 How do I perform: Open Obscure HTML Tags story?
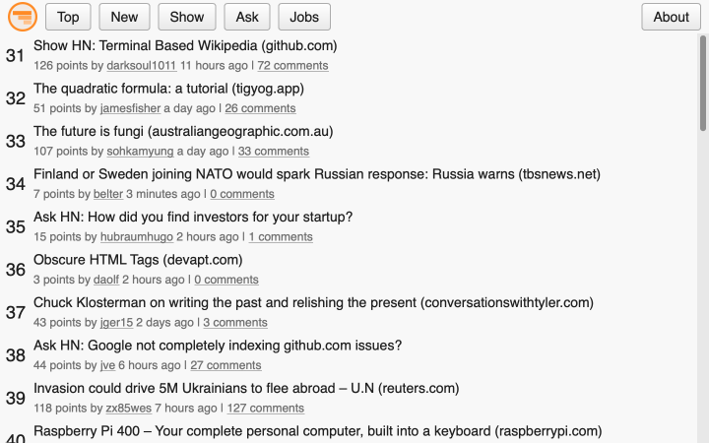tap(138, 260)
